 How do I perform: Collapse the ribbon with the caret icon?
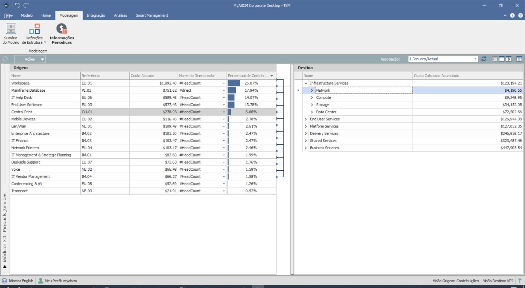point(505,16)
